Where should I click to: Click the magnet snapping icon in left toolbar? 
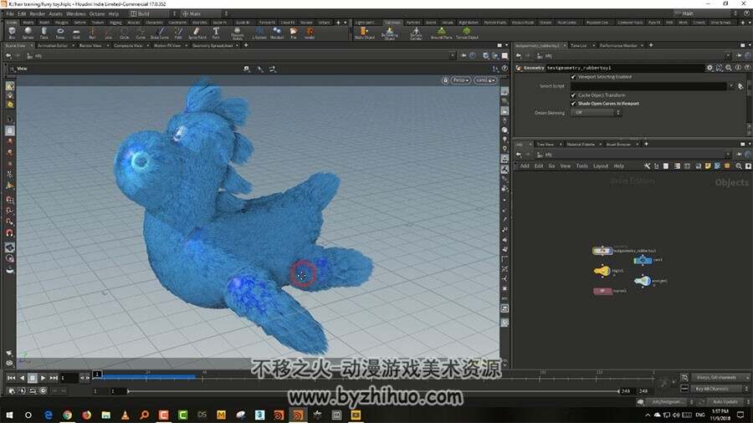(9, 233)
